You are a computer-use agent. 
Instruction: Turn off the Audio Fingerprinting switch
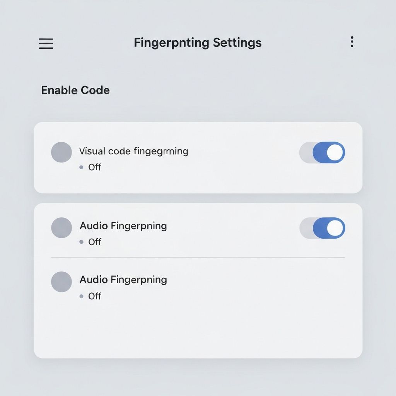(322, 227)
